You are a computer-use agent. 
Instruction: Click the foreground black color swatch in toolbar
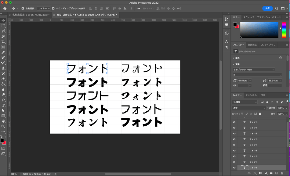coord(2,141)
